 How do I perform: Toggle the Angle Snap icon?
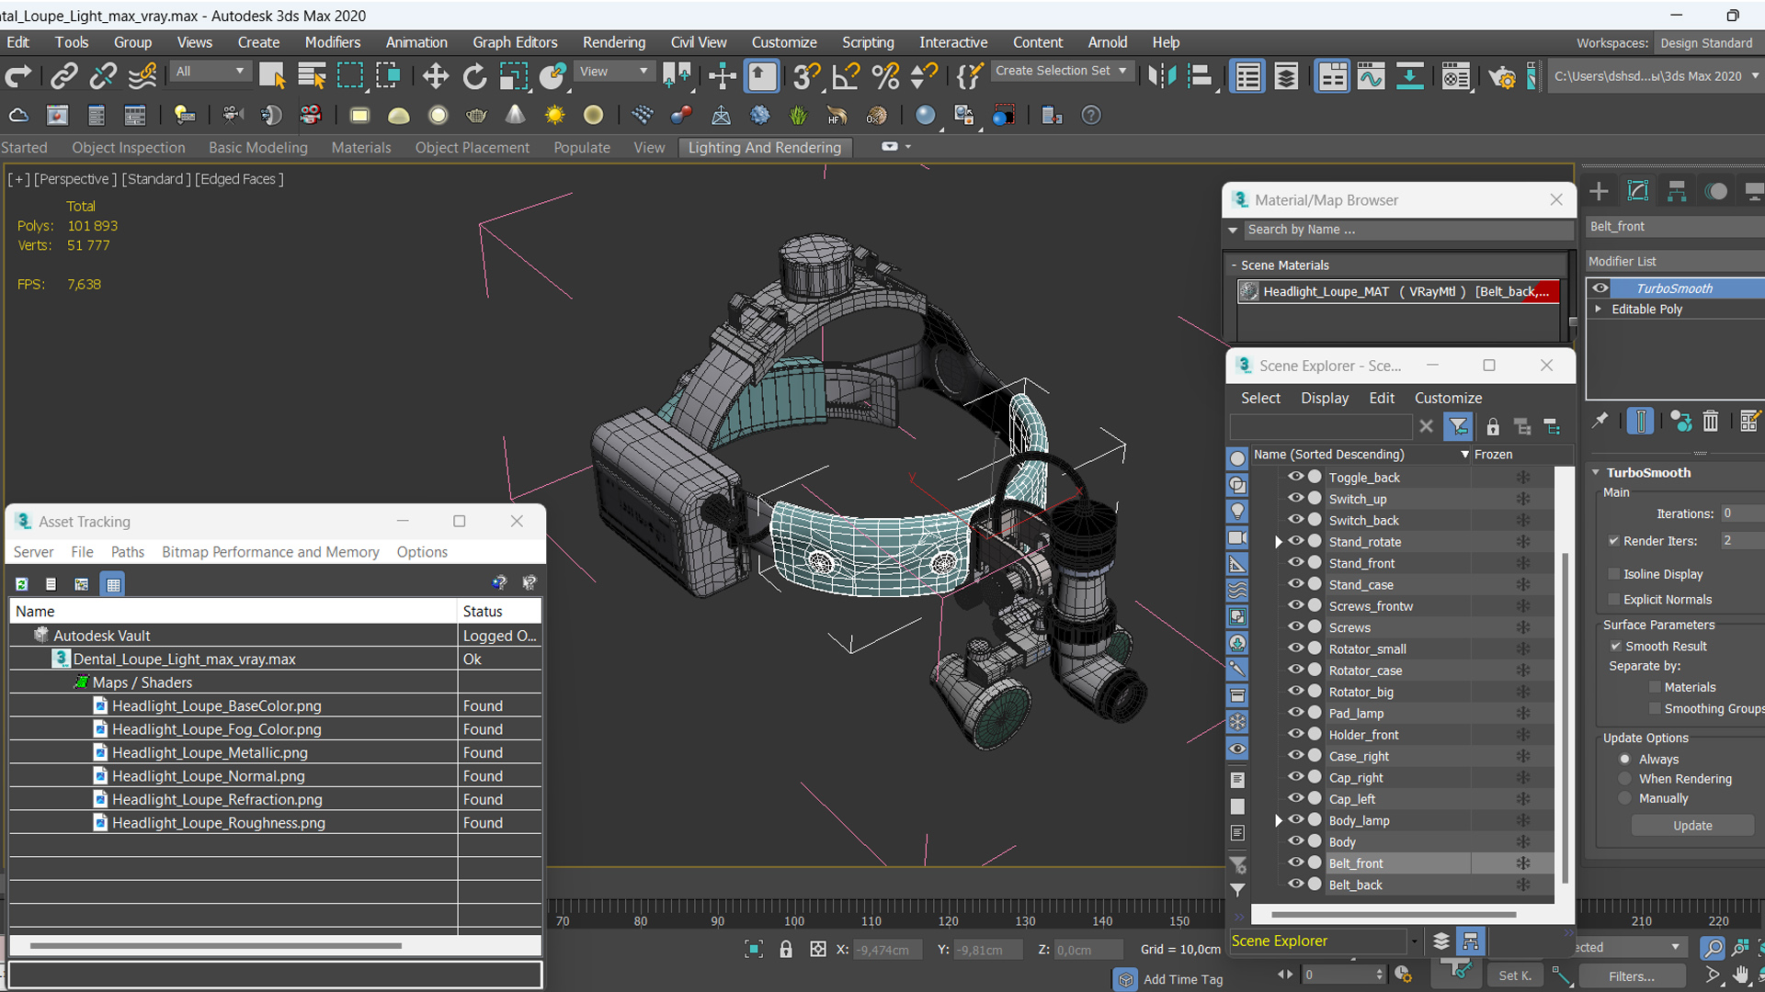(x=845, y=76)
